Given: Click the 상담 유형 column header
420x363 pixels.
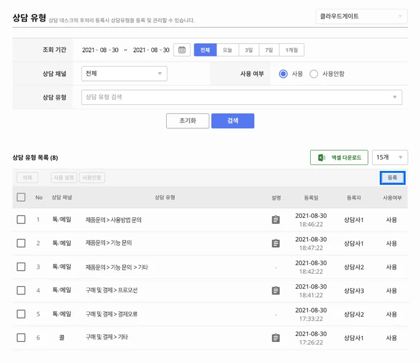Looking at the screenshot, I should (x=165, y=197).
